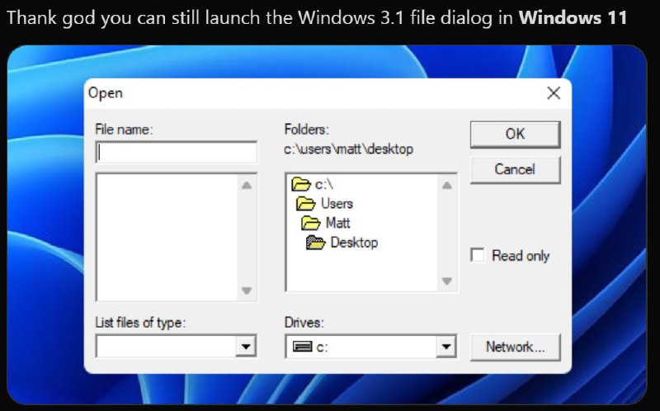
Task: Click folders list scrollbar down arrow
Action: [447, 281]
